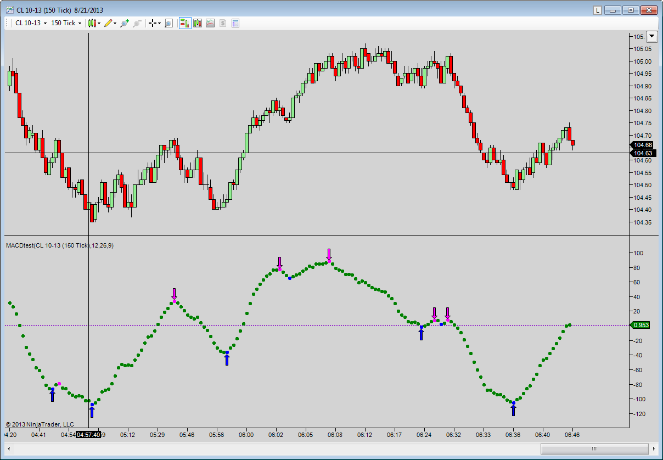Screen dimensions: 663x460
Task: Select the crosshair cursor tool
Action: 154,23
